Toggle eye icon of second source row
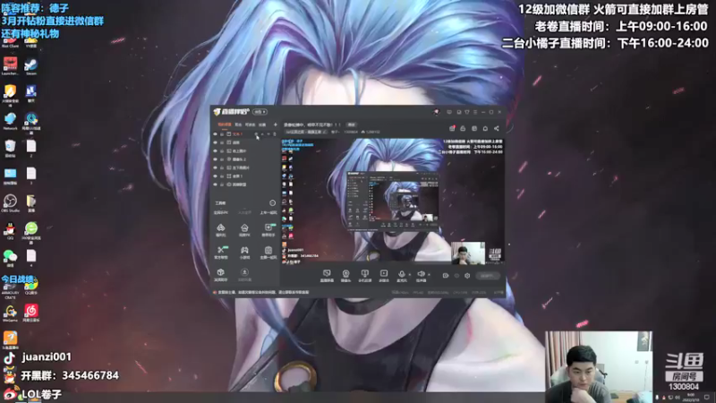The image size is (716, 403). coord(215,142)
